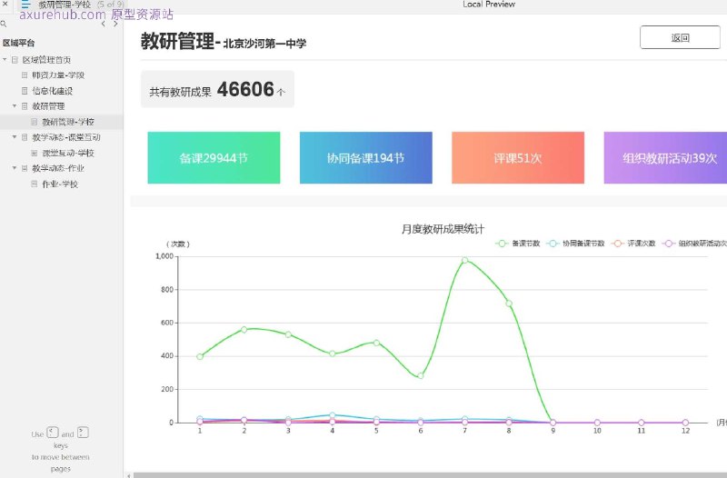Open the 师资力量-学段 page
This screenshot has width=727, height=478.
pos(58,75)
